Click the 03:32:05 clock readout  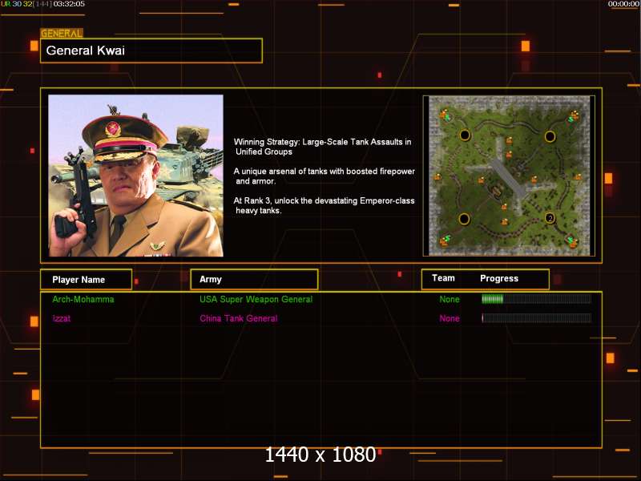coord(69,4)
